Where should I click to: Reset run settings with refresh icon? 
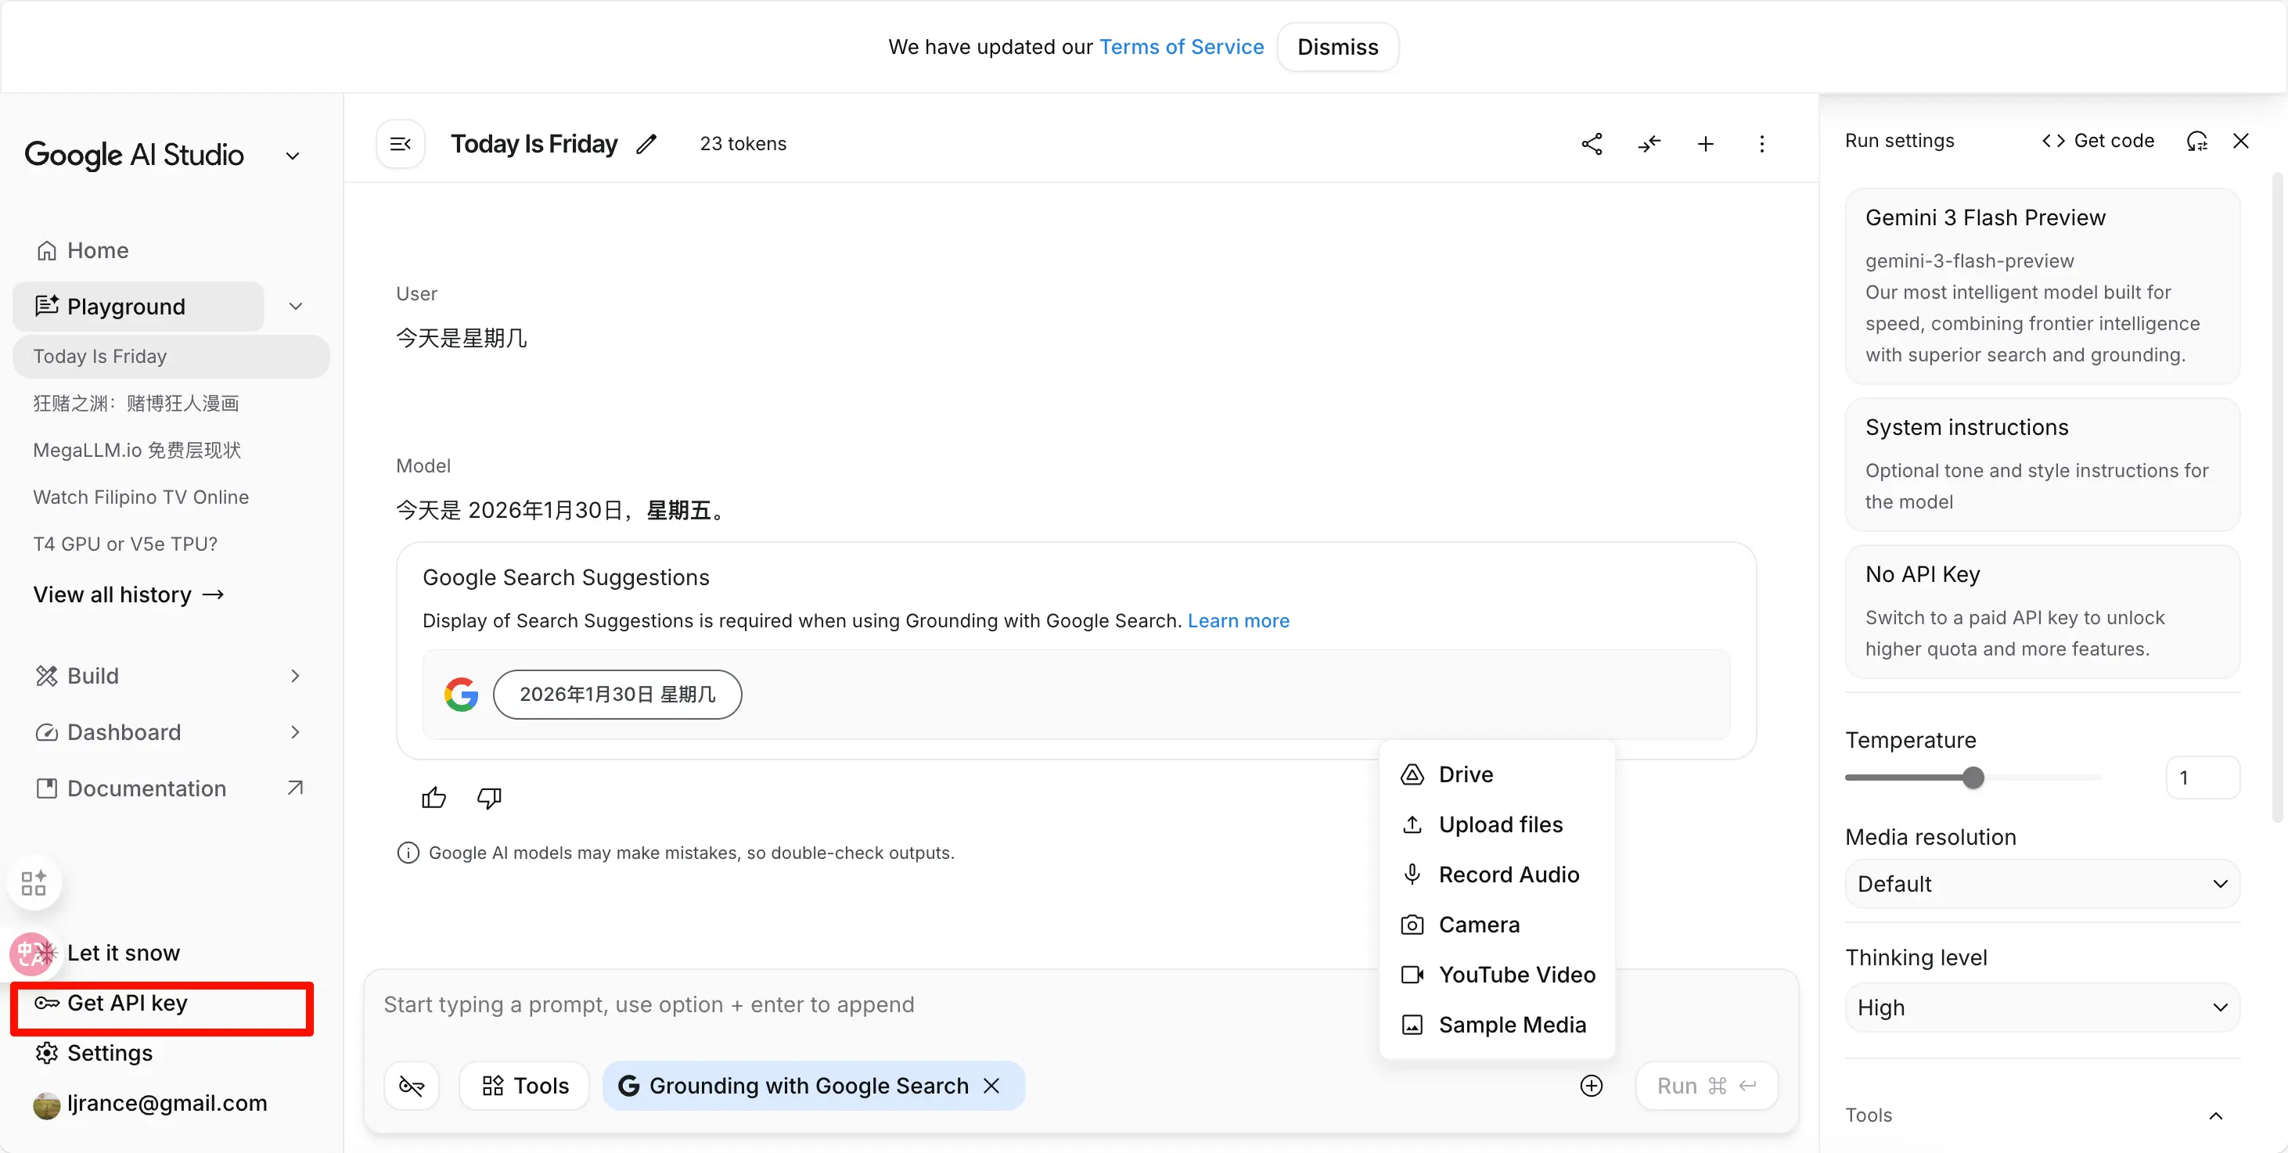[x=2196, y=141]
